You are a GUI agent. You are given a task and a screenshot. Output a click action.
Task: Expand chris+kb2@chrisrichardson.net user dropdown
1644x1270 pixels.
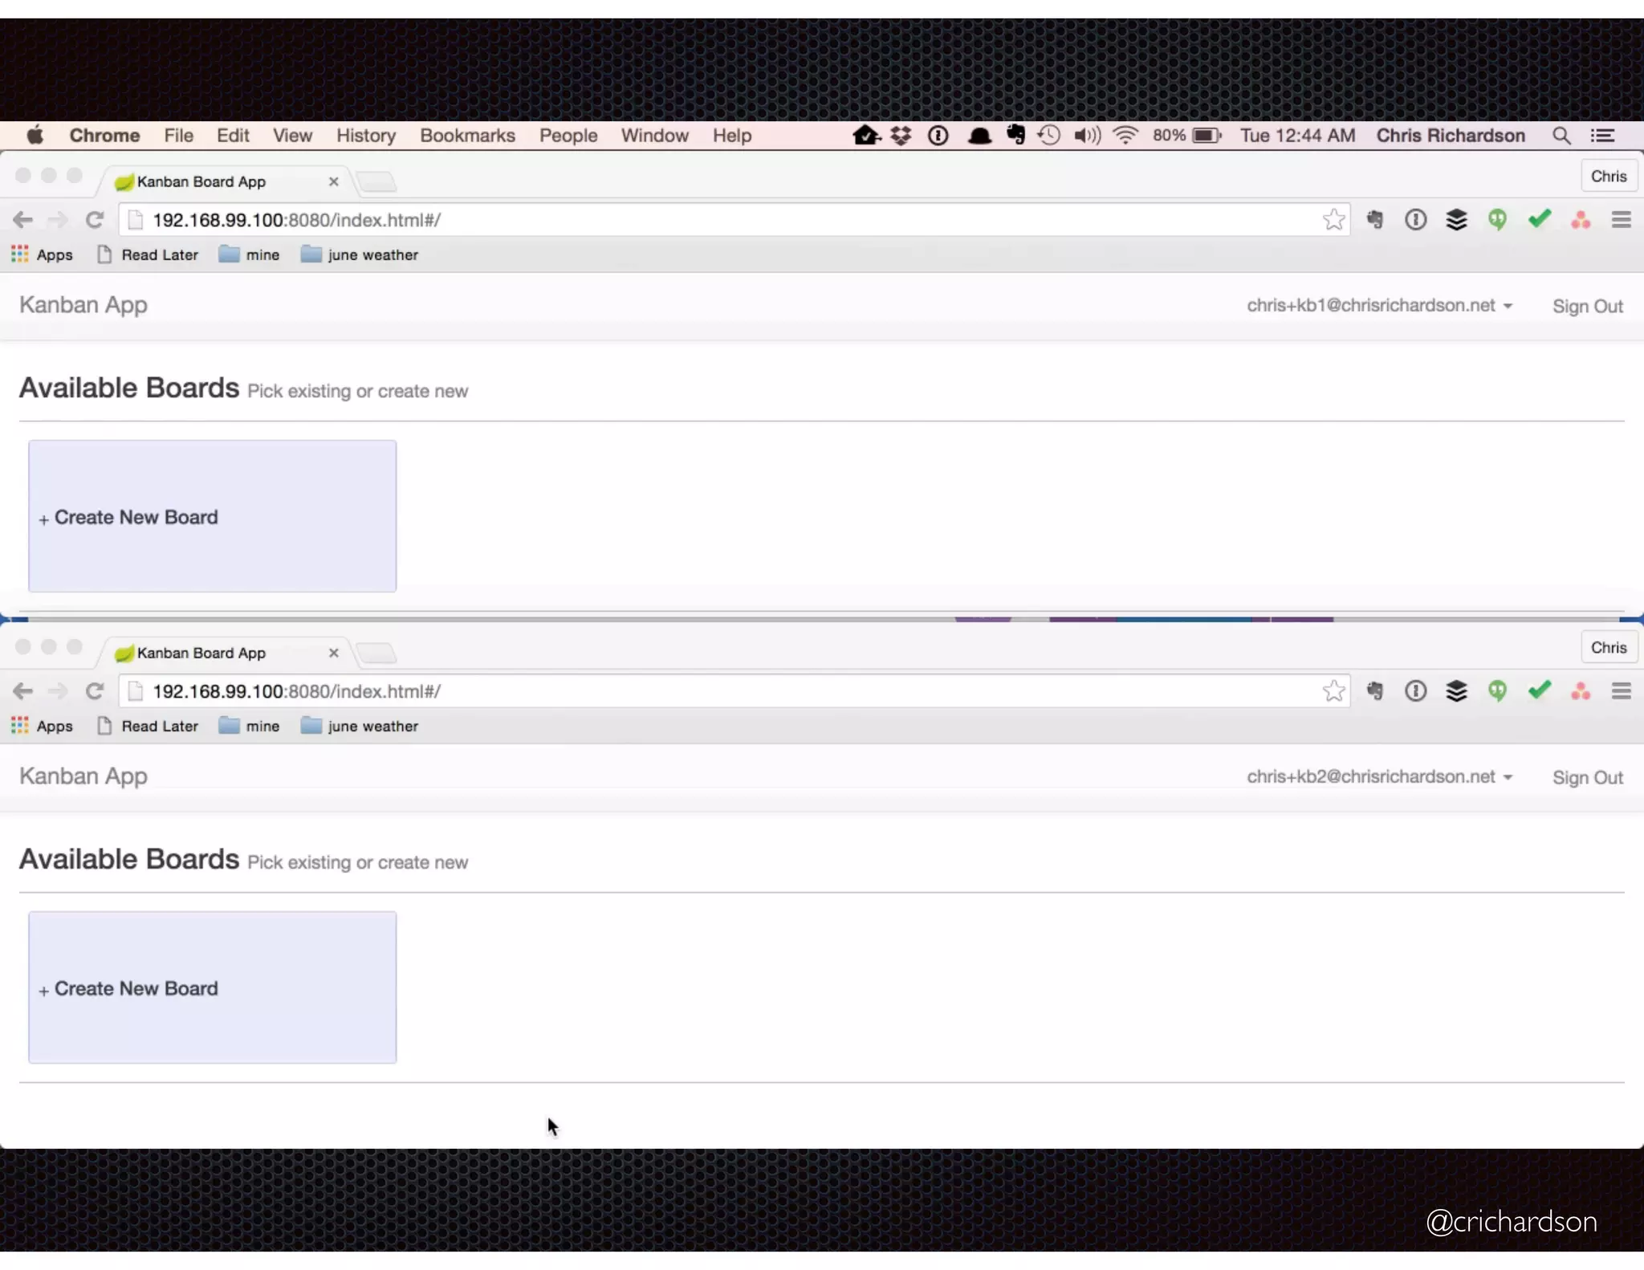pos(1379,777)
